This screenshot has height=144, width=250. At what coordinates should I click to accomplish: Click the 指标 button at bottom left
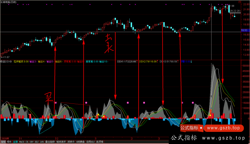pyautogui.click(x=3, y=142)
